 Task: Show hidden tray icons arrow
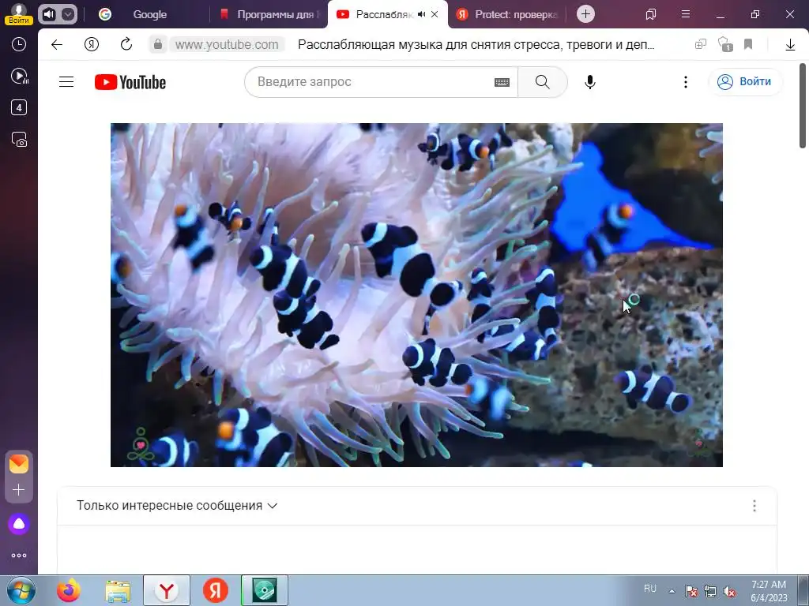[x=672, y=591]
